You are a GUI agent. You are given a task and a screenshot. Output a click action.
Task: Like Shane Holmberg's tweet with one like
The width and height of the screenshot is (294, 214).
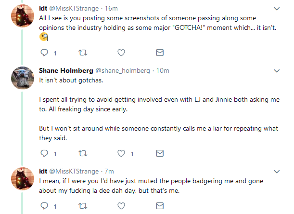pyautogui.click(x=121, y=153)
